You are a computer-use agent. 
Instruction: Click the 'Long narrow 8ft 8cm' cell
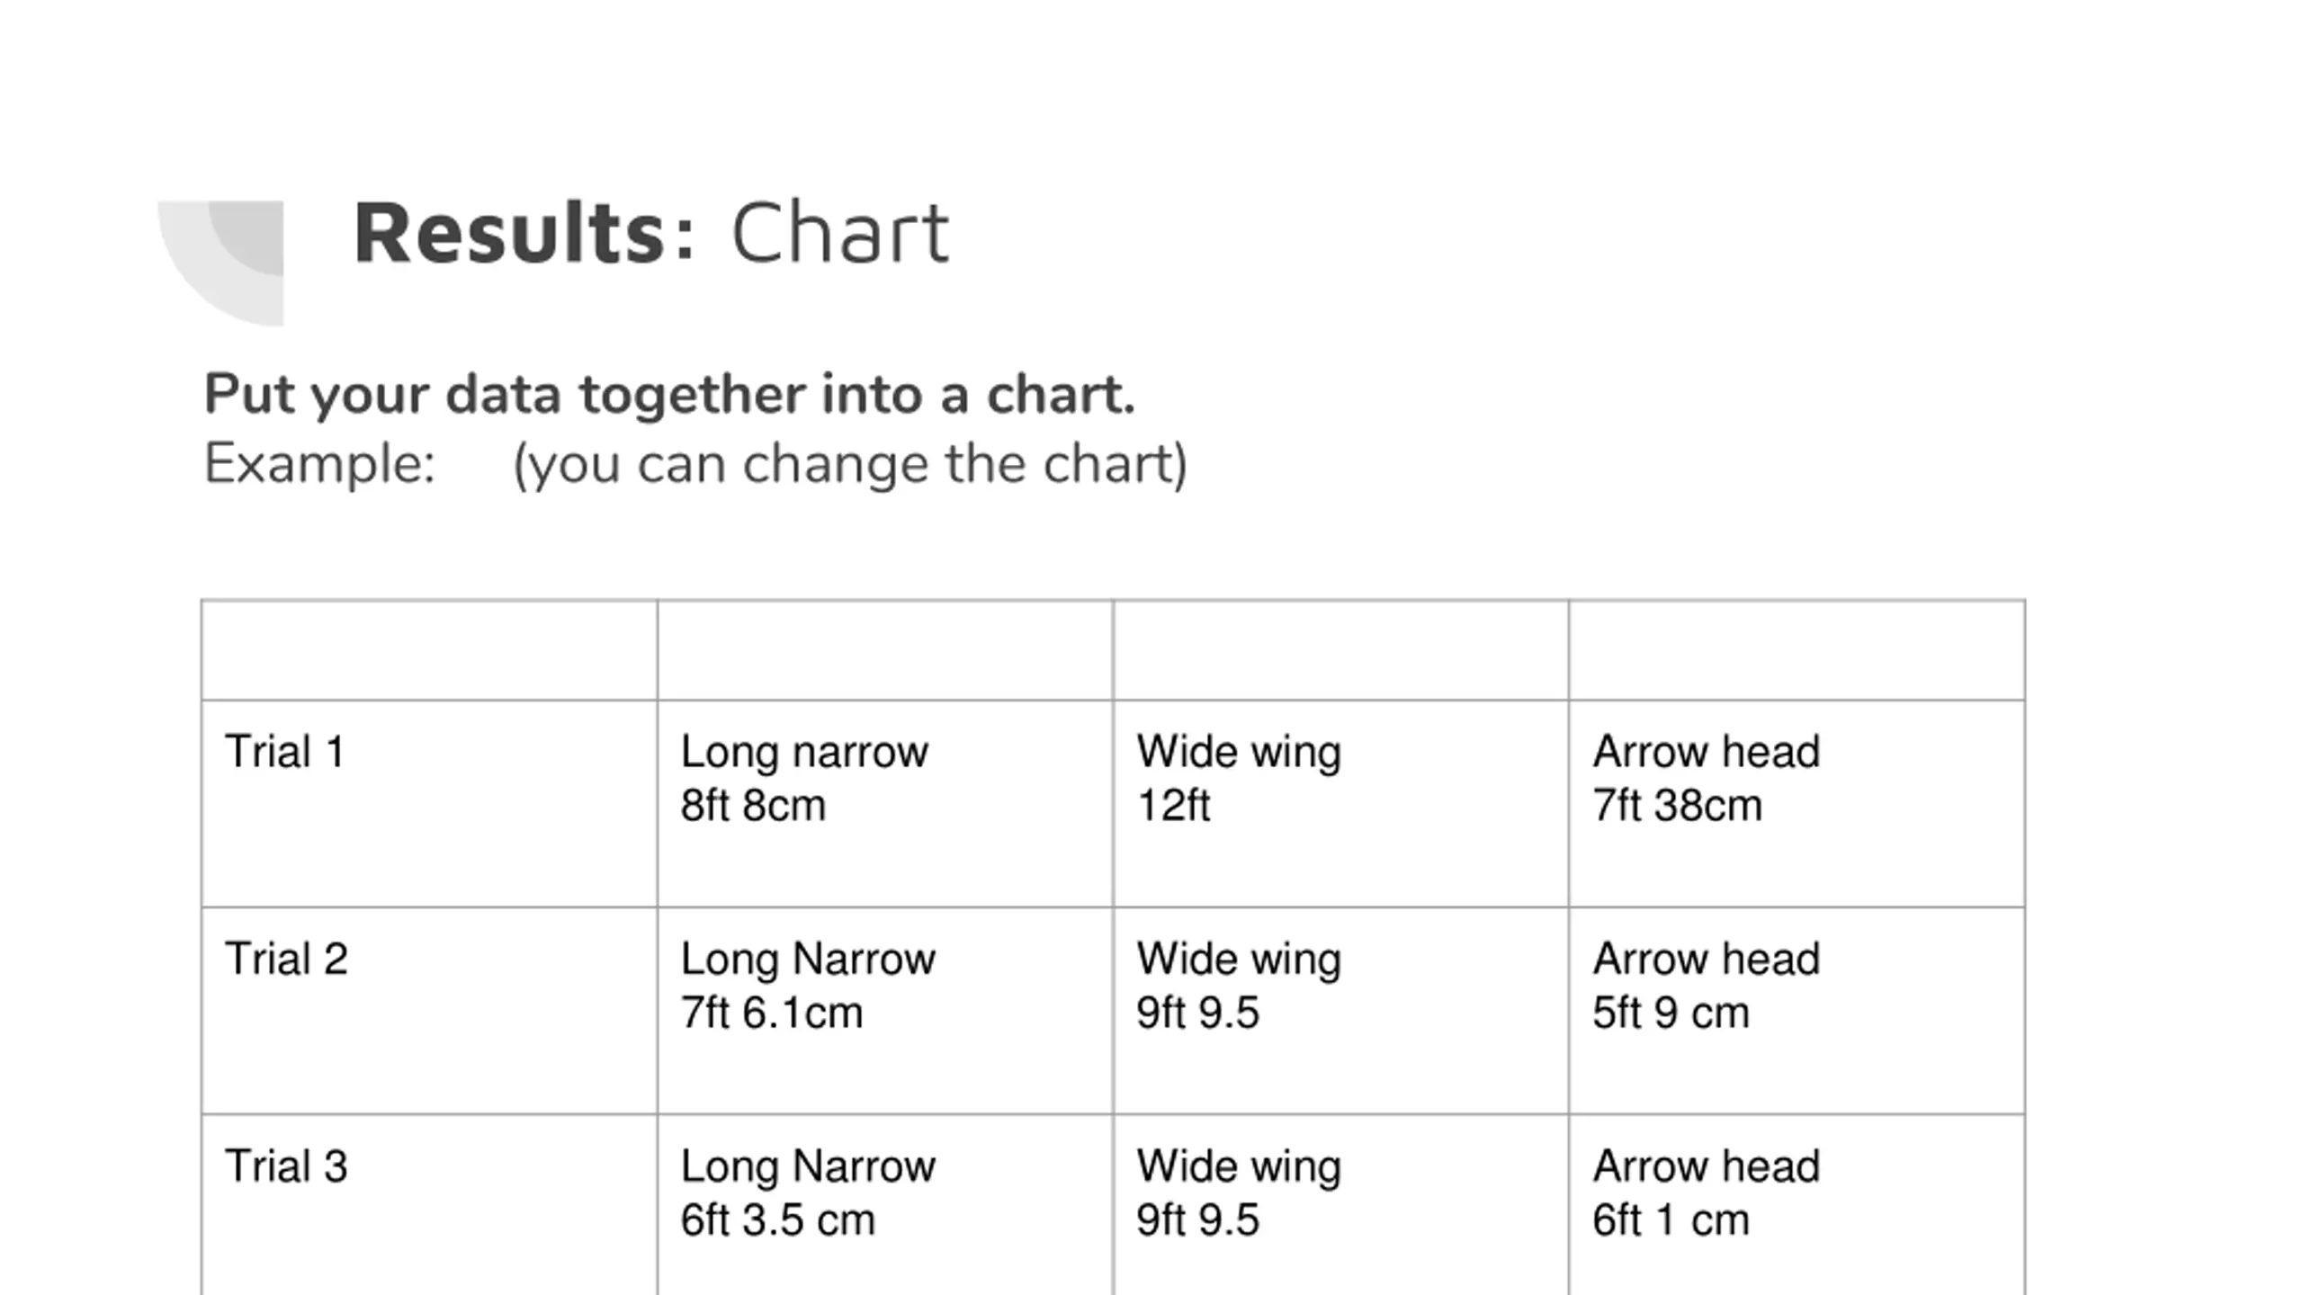[x=885, y=804]
